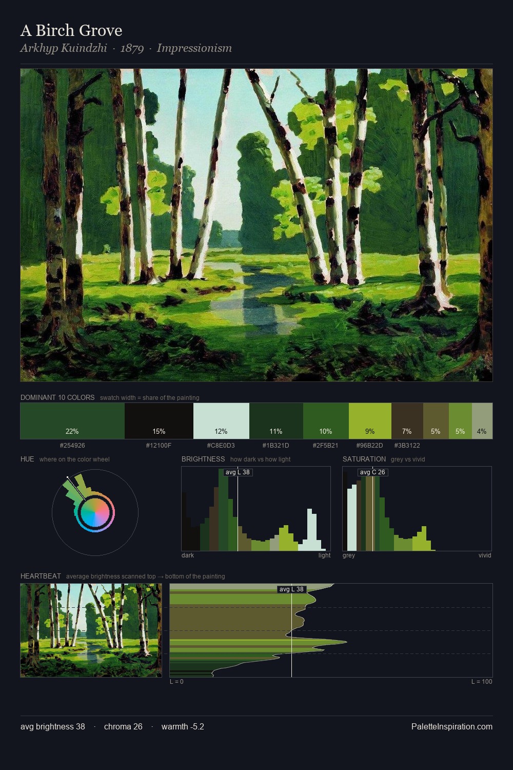Open PaletteInspiration.com link
This screenshot has width=513, height=770.
click(452, 727)
